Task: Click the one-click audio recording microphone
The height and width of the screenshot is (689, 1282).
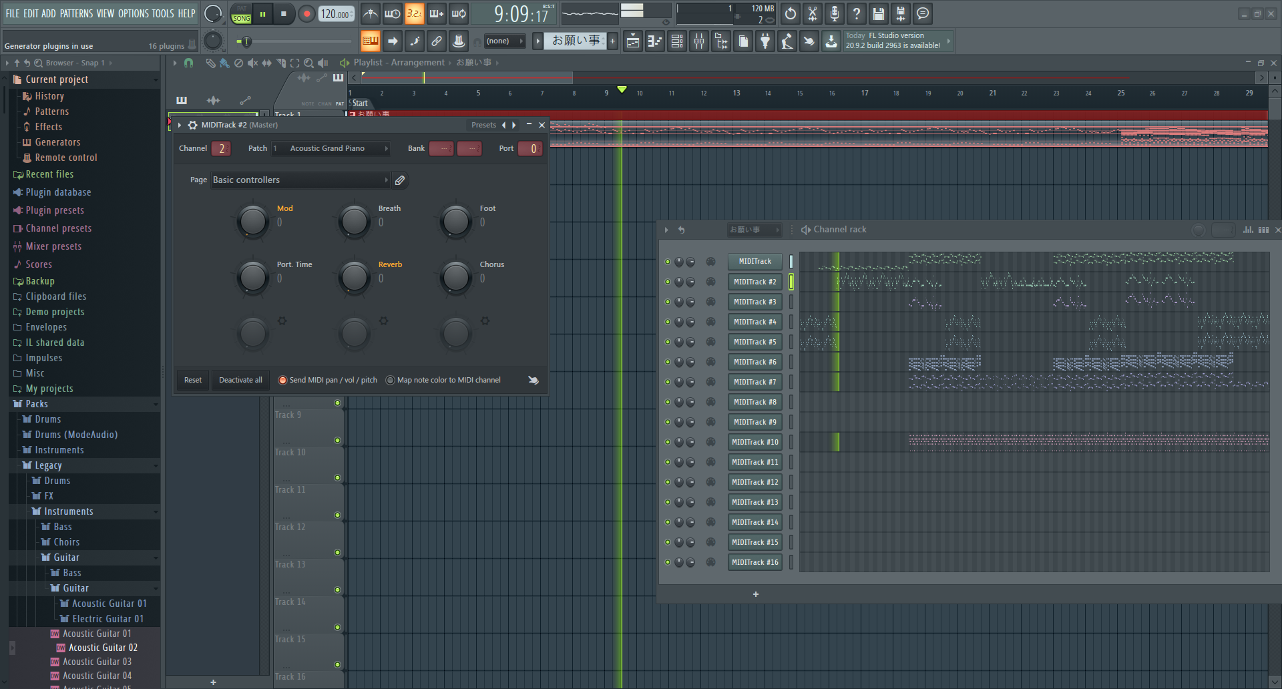Action: tap(835, 13)
